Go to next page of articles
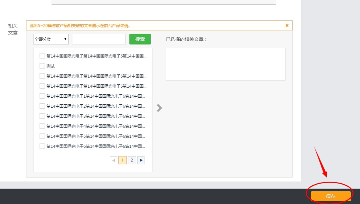360x204 pixels. [141, 160]
